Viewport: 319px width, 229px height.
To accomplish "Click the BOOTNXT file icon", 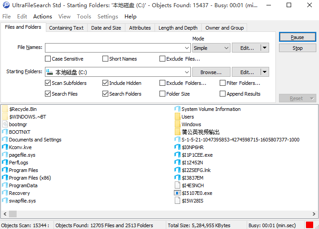I will pyautogui.click(x=5, y=132).
